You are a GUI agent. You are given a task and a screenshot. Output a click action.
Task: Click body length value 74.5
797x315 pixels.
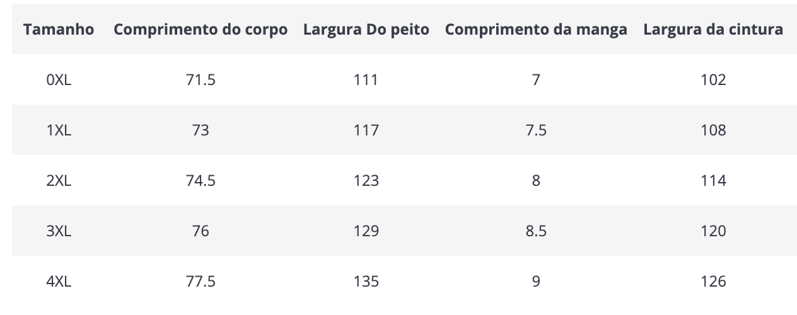pyautogui.click(x=201, y=181)
